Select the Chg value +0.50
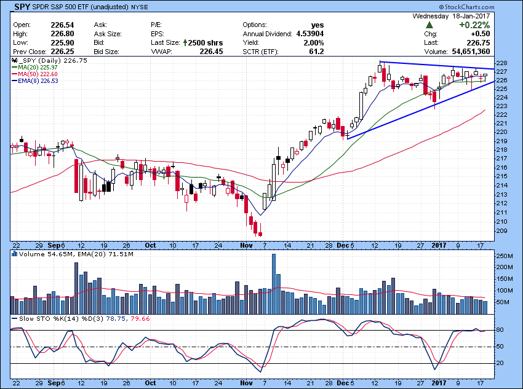Viewport: 523px width, 389px height. [x=481, y=34]
